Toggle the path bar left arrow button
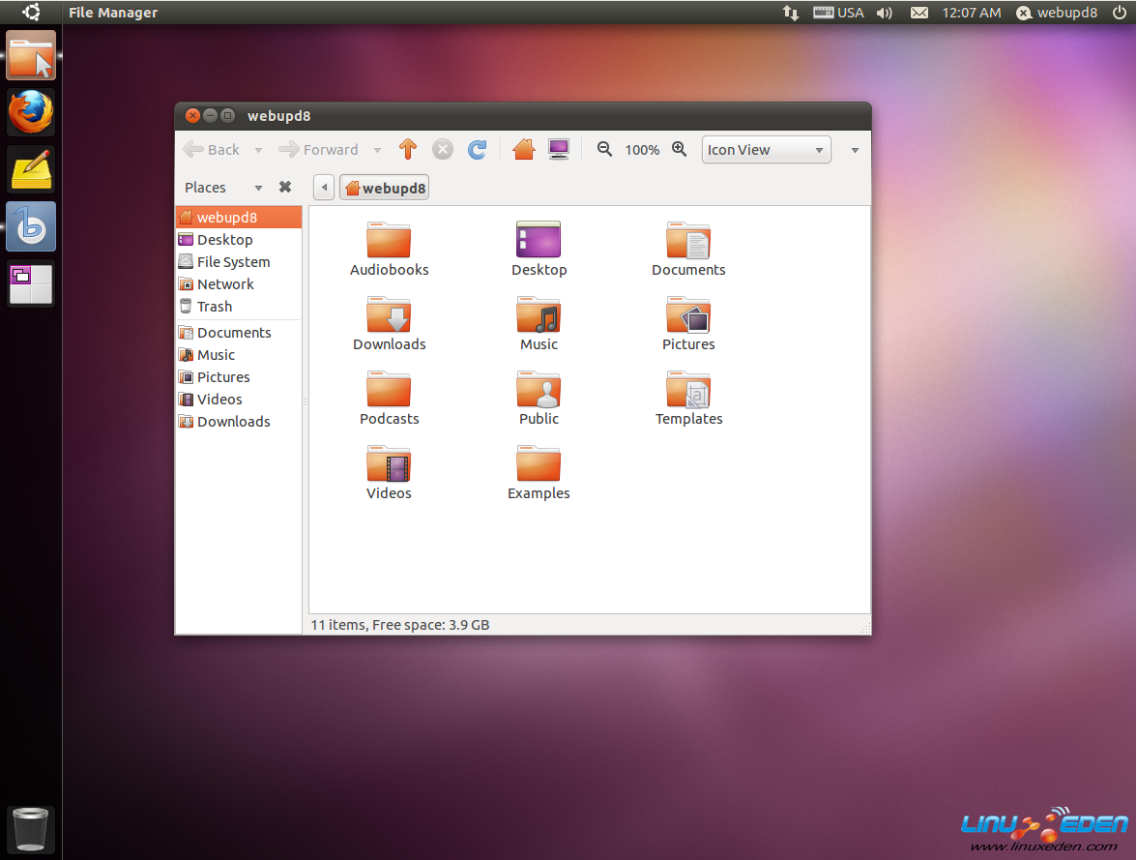The image size is (1137, 860). pyautogui.click(x=324, y=188)
